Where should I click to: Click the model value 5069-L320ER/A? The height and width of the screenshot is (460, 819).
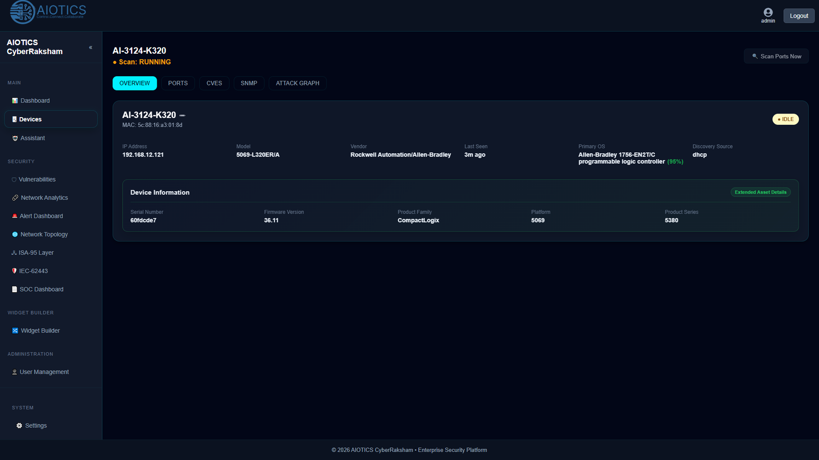point(258,155)
